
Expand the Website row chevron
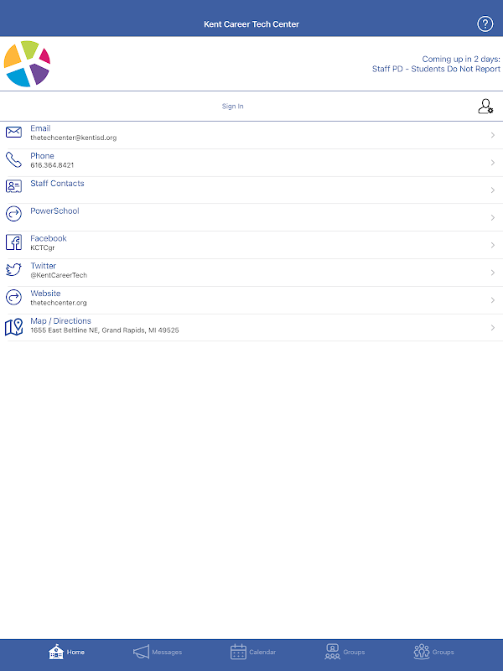point(493,300)
